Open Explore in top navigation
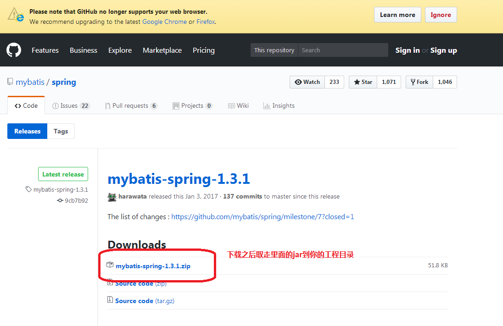Screen dimensions: 503x326 (120, 50)
